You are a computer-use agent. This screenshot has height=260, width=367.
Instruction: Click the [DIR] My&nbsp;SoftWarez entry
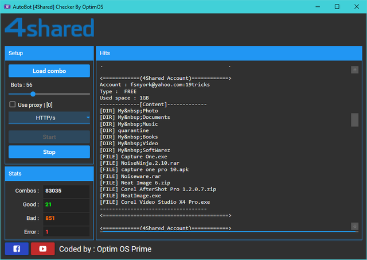coord(135,150)
